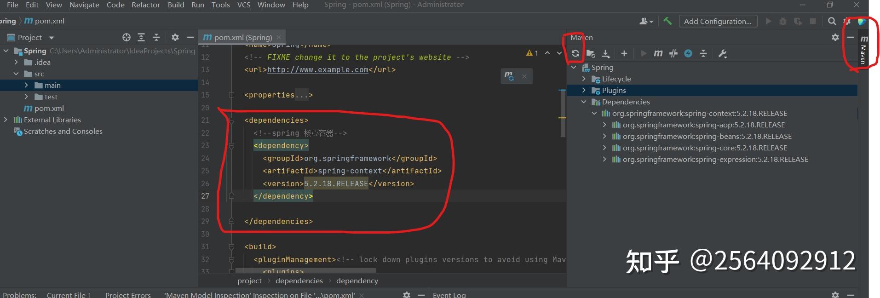Click Collapse All in Project panel

pos(156,37)
